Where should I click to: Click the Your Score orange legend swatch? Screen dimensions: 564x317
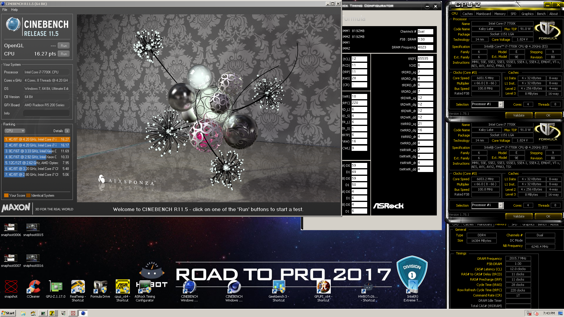pos(6,195)
